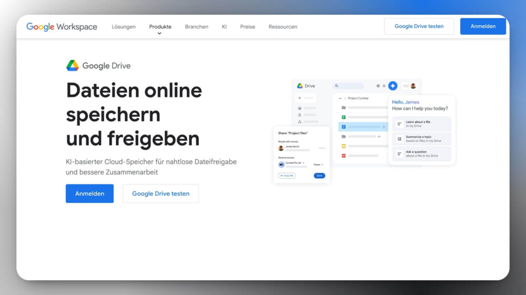This screenshot has height=295, width=526.
Task: Open the Branchen menu
Action: [197, 27]
